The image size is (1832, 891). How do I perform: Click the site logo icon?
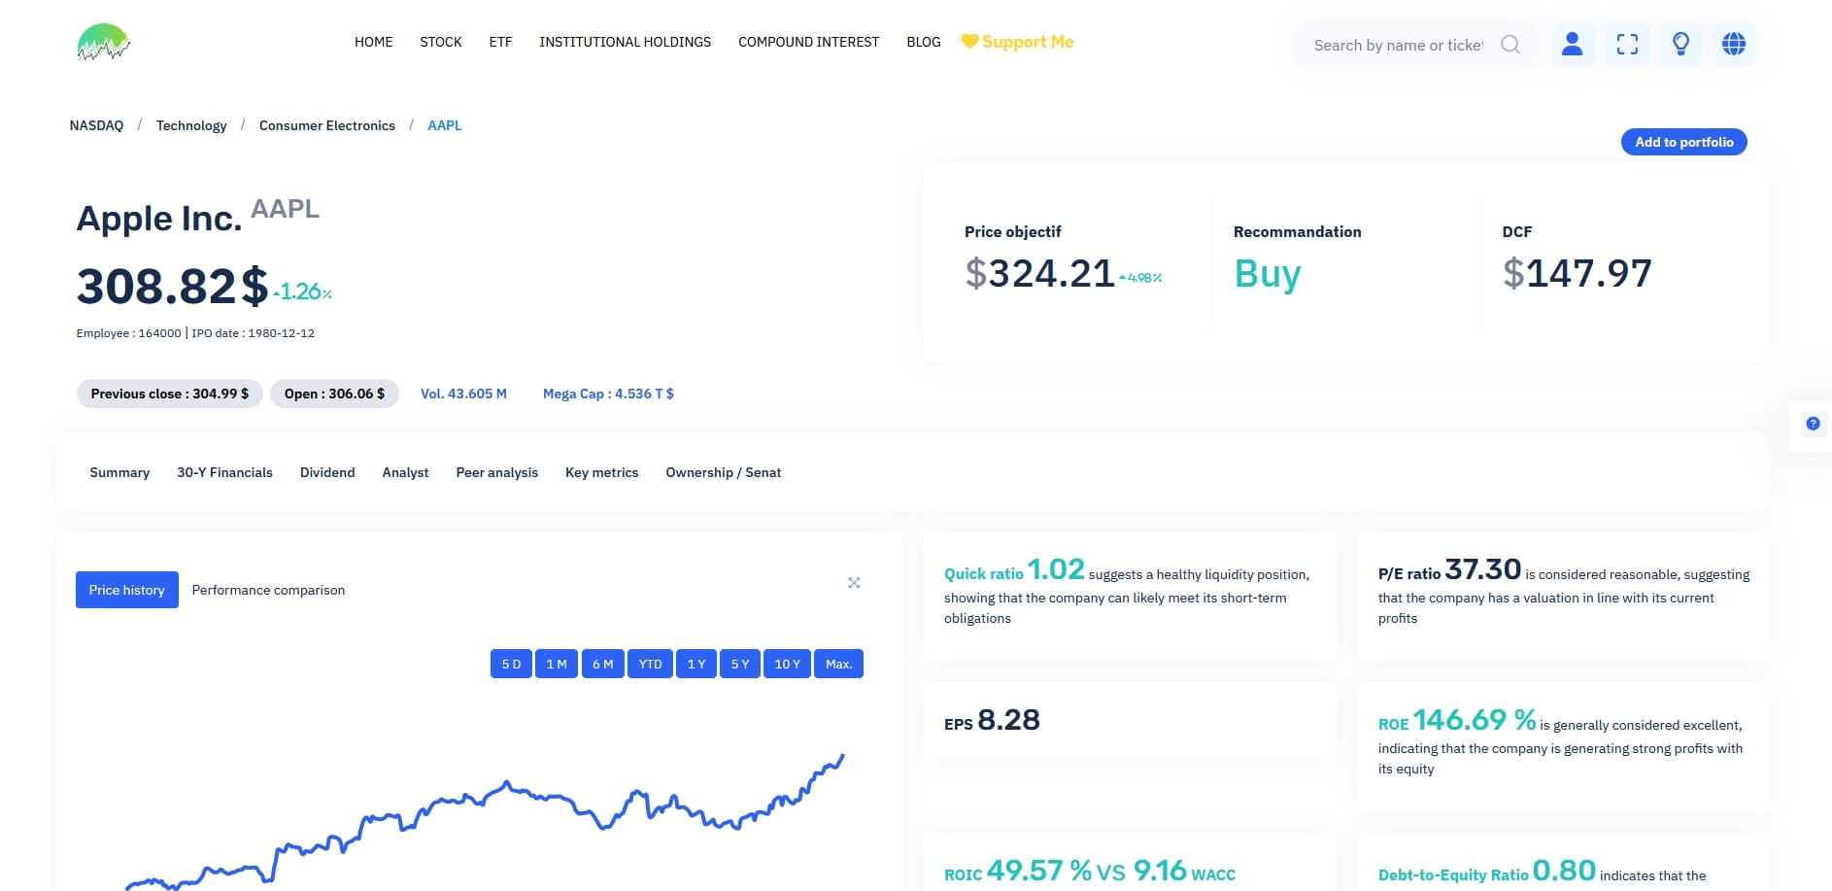click(x=103, y=42)
